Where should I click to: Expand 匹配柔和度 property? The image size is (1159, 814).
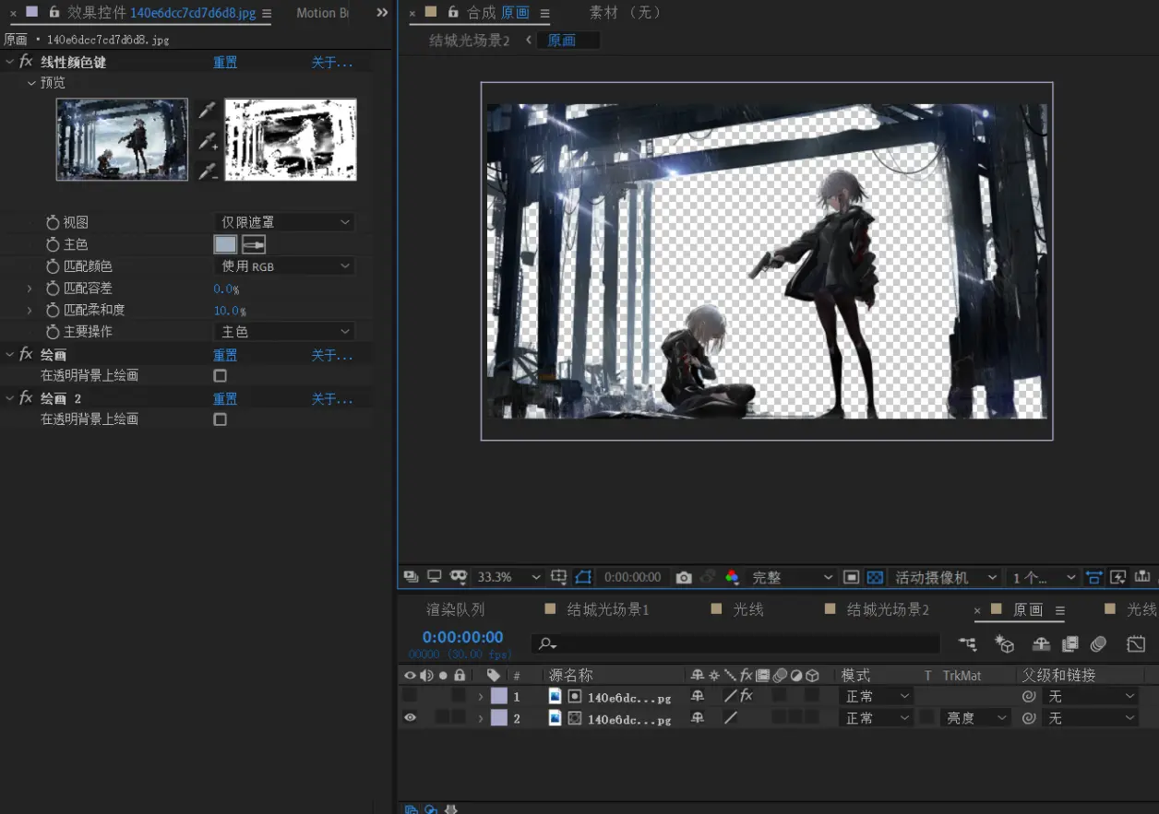tap(30, 310)
